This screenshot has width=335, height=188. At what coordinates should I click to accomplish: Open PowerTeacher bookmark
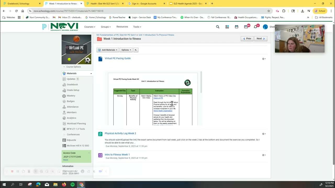(117, 17)
